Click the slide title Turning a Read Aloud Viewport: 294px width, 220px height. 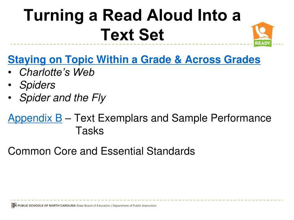tap(132, 15)
